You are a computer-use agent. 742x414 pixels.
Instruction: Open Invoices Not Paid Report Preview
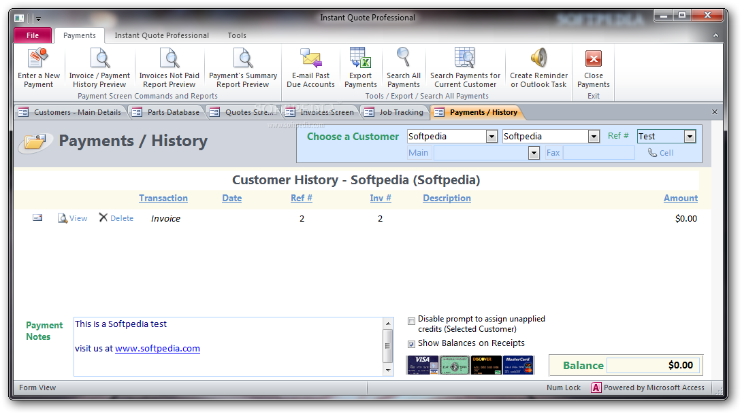(x=169, y=69)
